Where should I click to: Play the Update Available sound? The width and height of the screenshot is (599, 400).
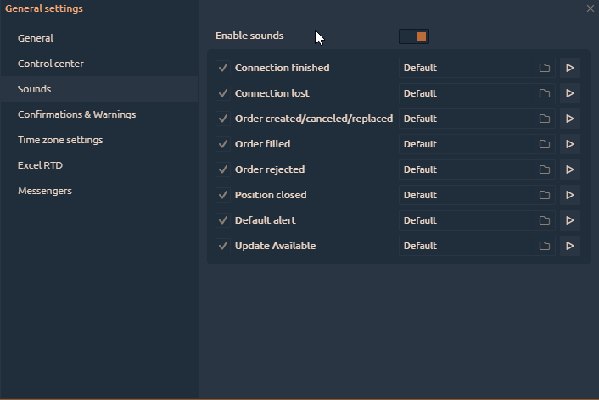point(569,246)
